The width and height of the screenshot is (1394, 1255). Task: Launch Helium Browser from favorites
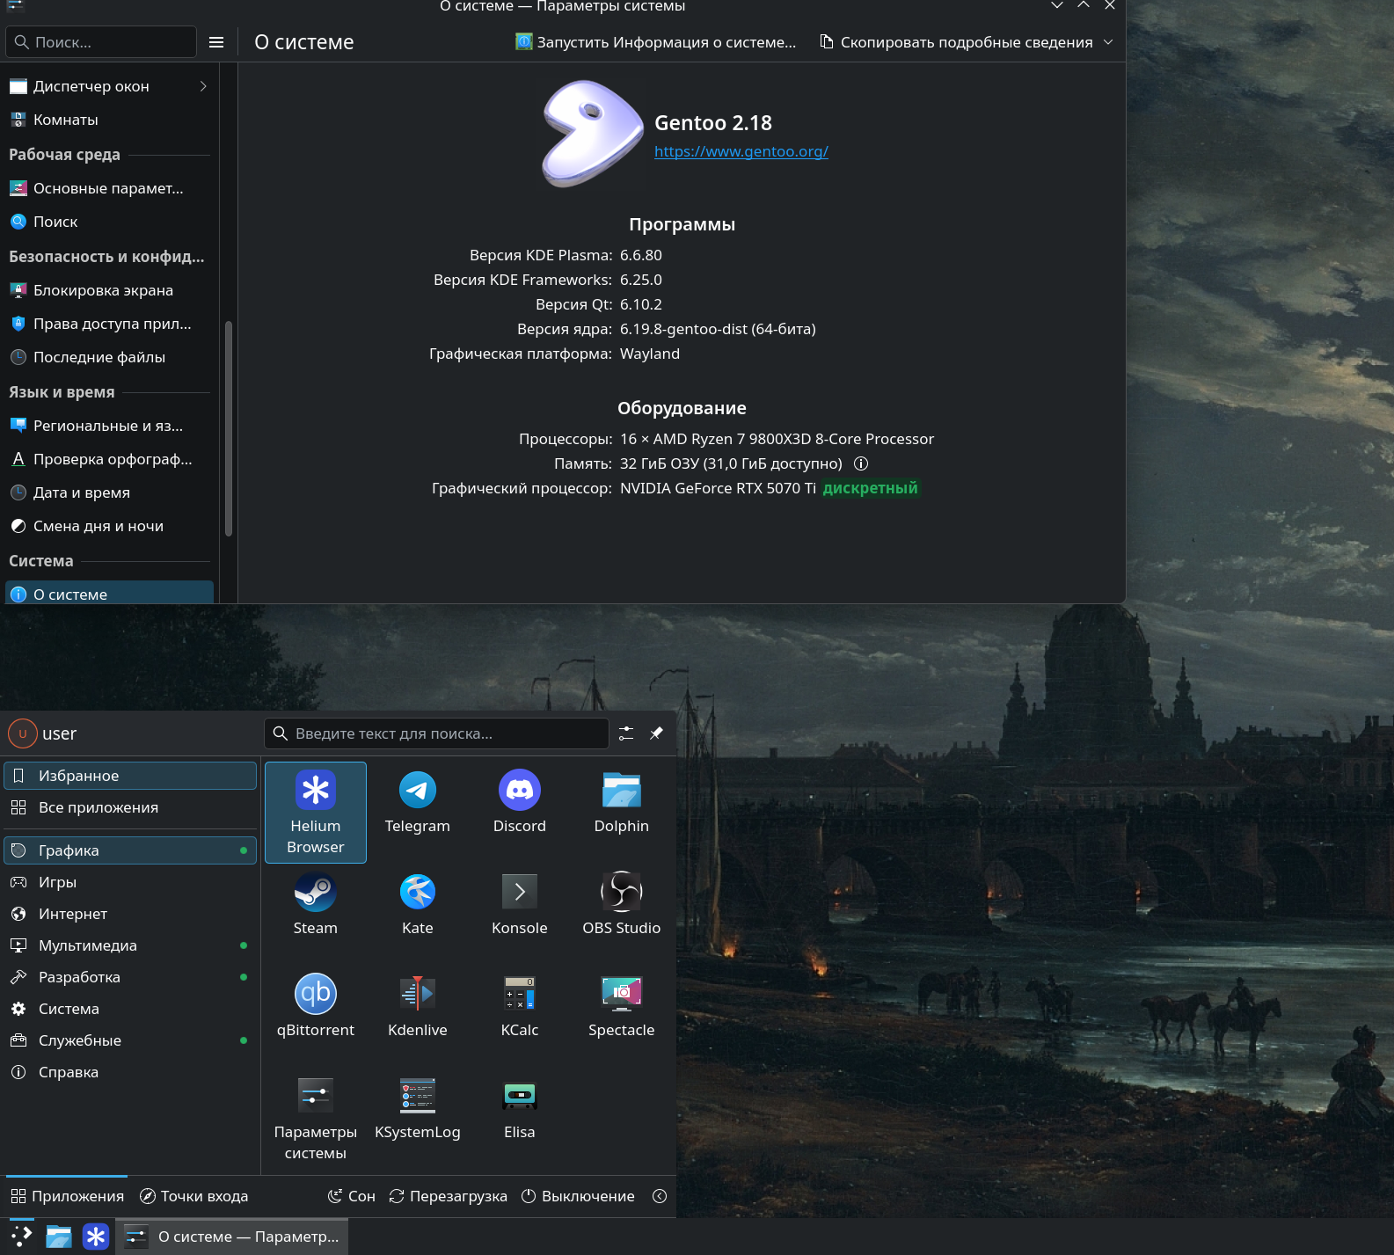316,813
